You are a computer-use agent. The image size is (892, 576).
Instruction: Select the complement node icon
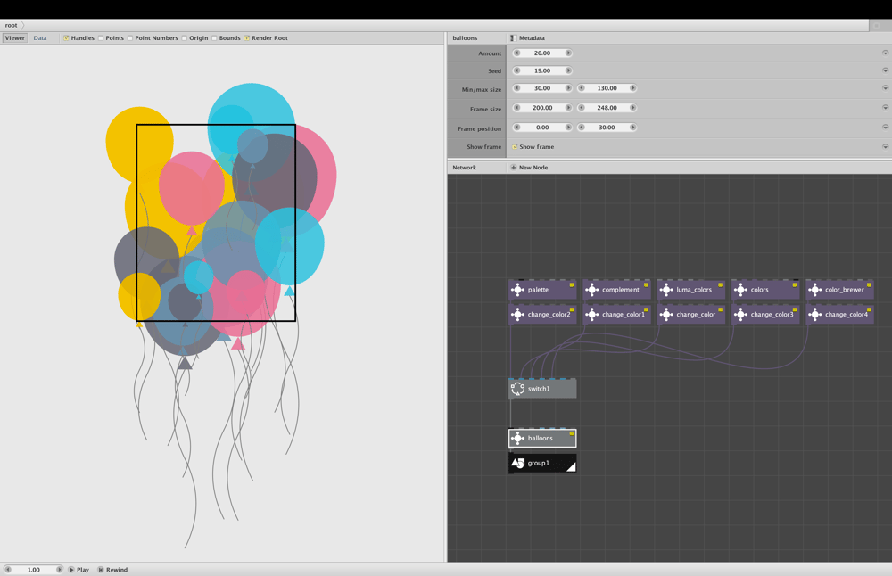click(591, 290)
